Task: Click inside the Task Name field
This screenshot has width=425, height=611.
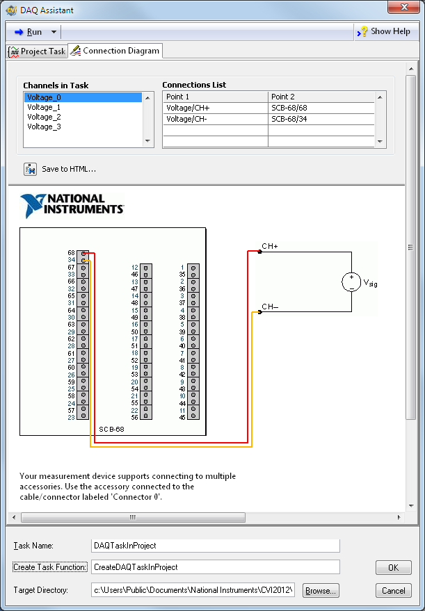Action: 216,546
